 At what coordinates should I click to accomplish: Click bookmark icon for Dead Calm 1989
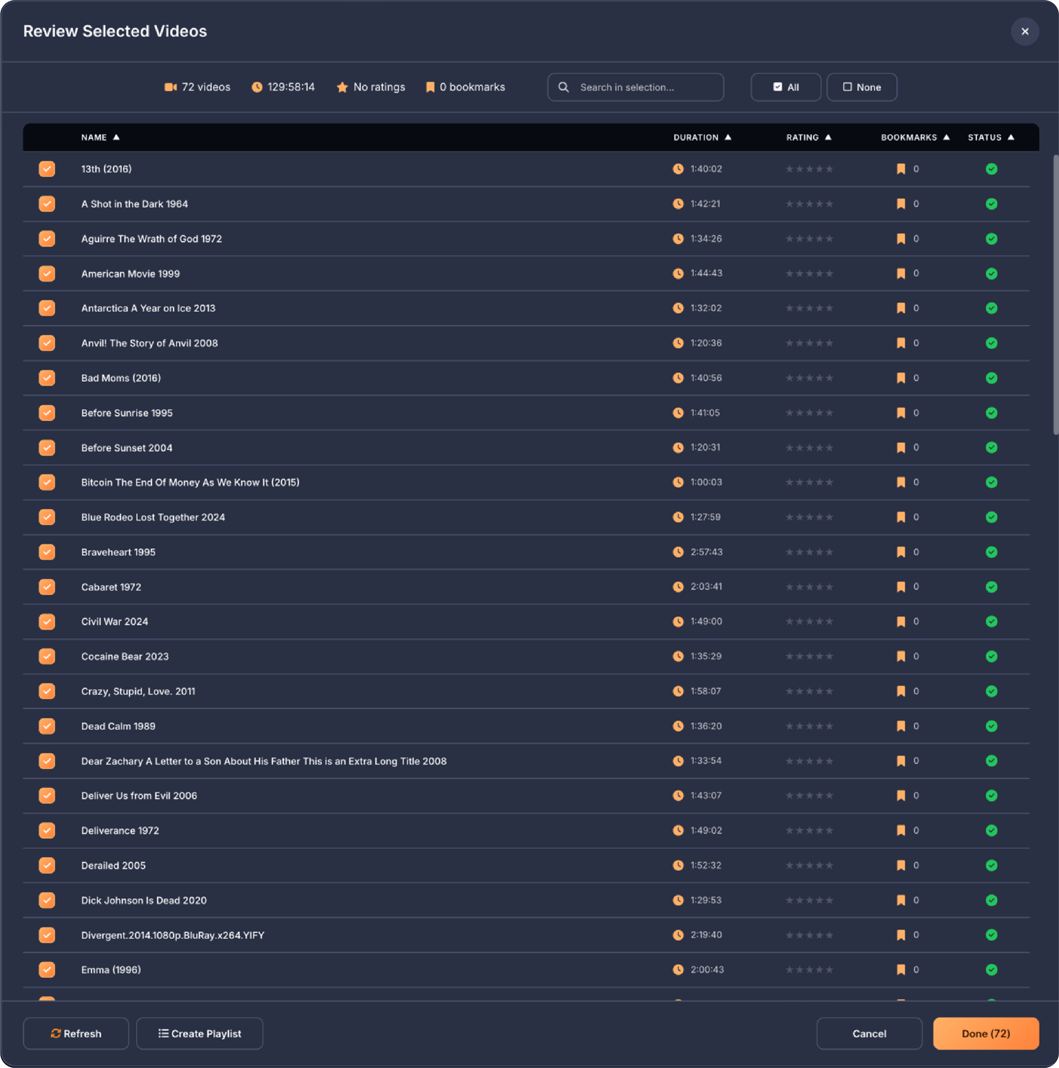coord(900,726)
